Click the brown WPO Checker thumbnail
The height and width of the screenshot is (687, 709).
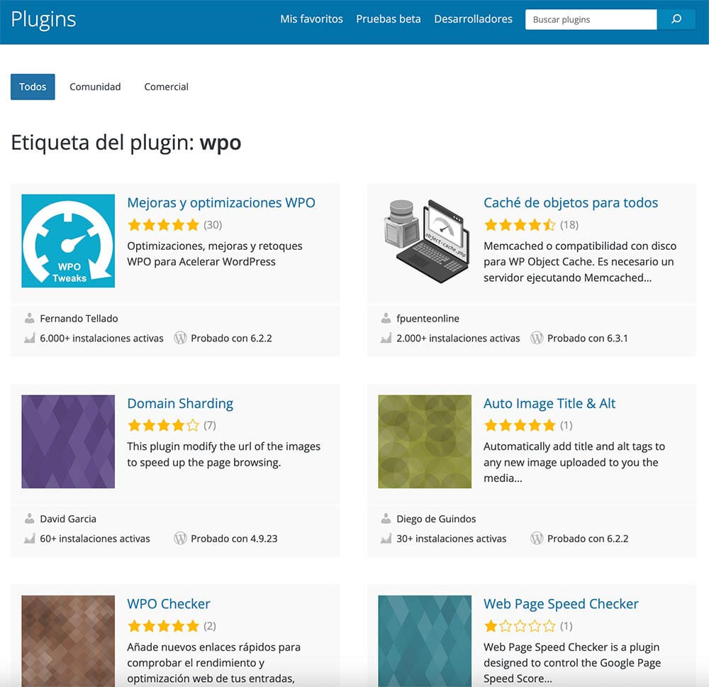click(68, 641)
